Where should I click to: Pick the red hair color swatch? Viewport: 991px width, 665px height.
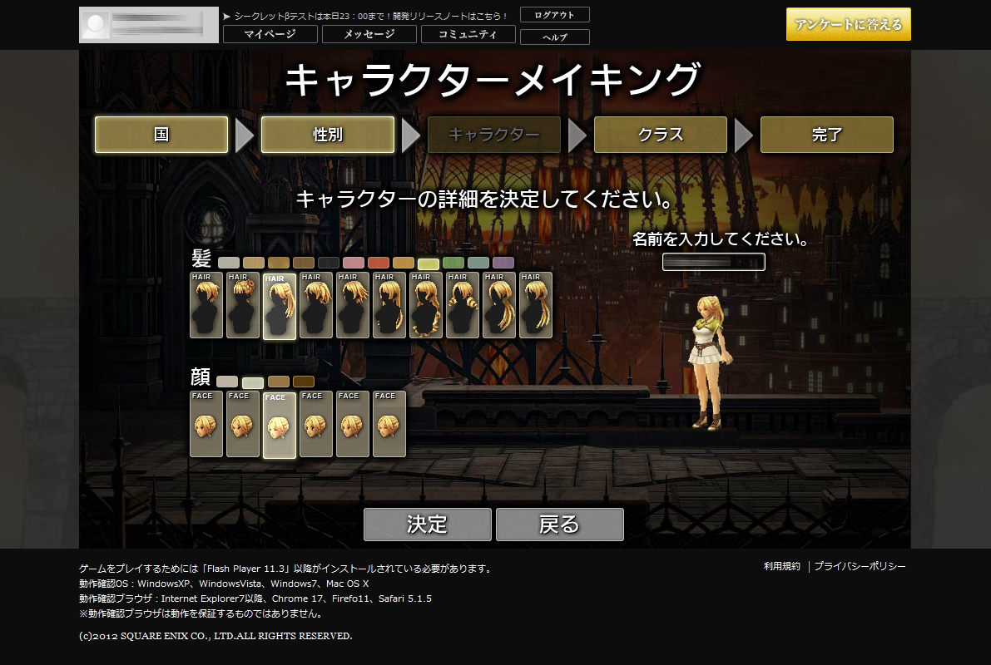379,262
